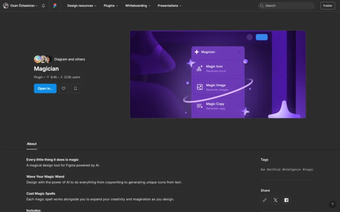Click the Figma logo icon
Image resolution: width=340 pixels, height=212 pixels.
tap(55, 6)
